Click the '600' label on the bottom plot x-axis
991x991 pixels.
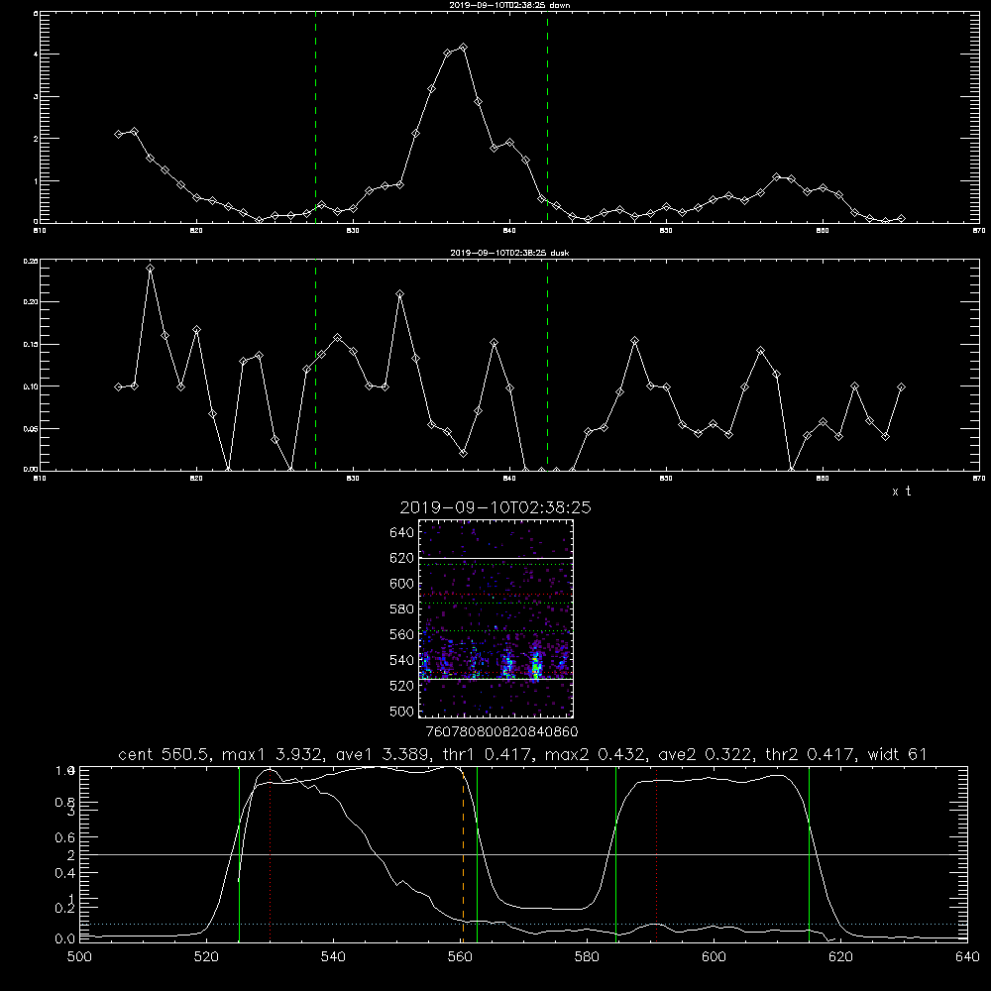715,957
